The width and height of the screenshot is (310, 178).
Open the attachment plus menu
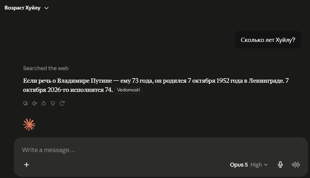click(x=26, y=165)
